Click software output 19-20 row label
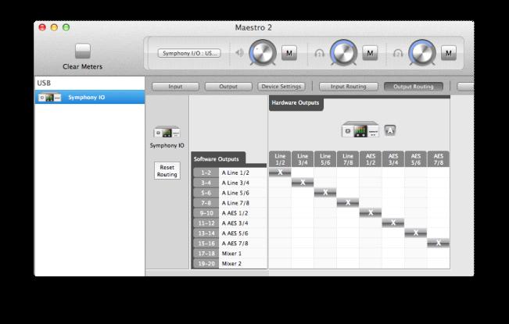This screenshot has width=509, height=324. pyautogui.click(x=206, y=263)
